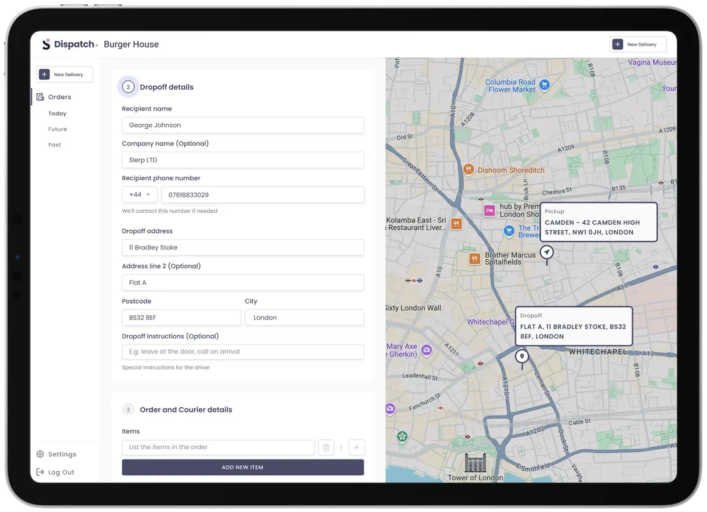Select Future orders in sidebar
This screenshot has height=512, width=707.
pyautogui.click(x=57, y=129)
